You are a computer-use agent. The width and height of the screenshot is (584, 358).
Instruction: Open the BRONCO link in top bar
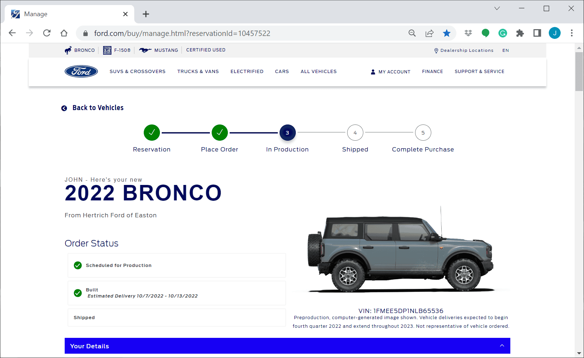(84, 50)
